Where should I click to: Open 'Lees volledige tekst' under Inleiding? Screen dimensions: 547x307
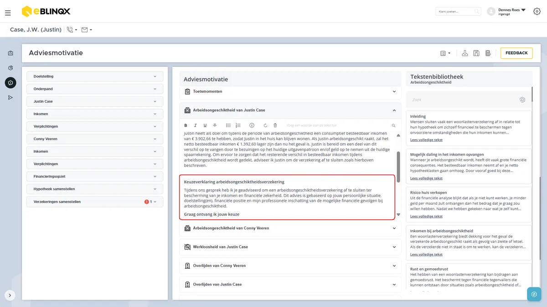pos(426,140)
